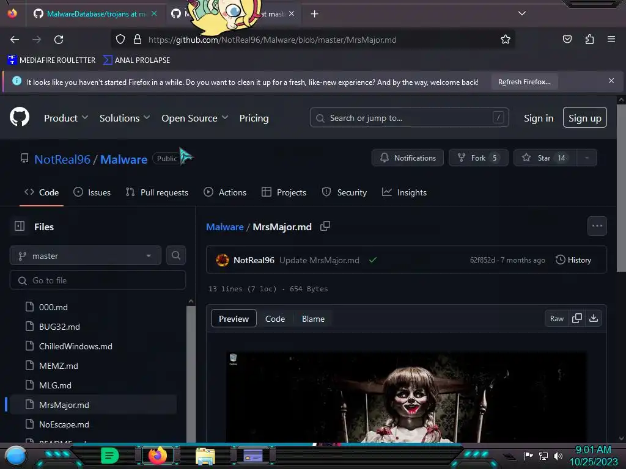626x469 pixels.
Task: Click the Malware breadcrumb link
Action: click(x=225, y=227)
